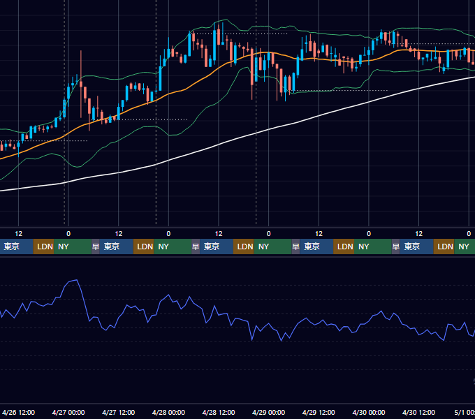This screenshot has height=419, width=475.
Task: Click the 4/27 00:00 date label
Action: (x=68, y=412)
